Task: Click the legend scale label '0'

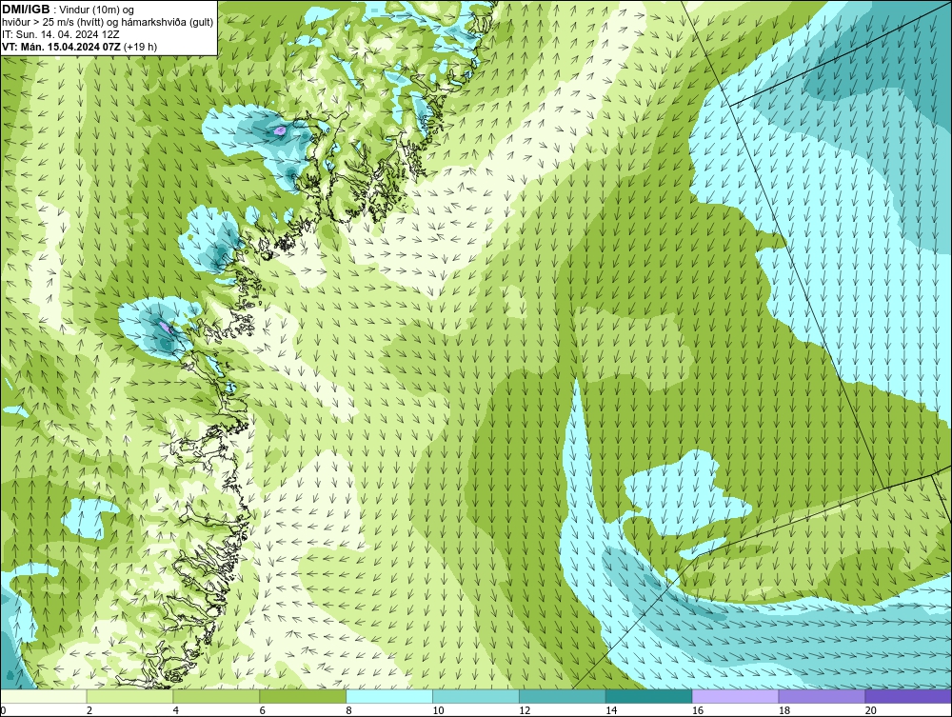Action: tap(3, 710)
